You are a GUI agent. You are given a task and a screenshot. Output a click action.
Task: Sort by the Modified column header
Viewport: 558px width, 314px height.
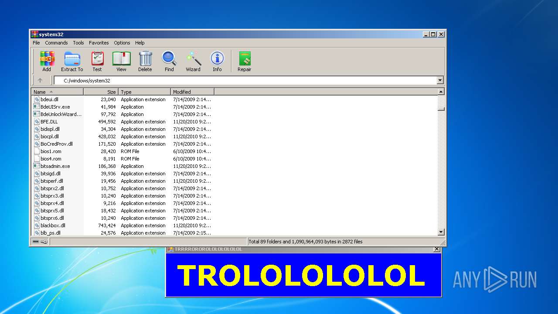[x=192, y=92]
